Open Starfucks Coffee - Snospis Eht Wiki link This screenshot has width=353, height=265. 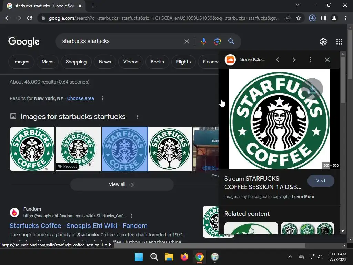click(79, 226)
